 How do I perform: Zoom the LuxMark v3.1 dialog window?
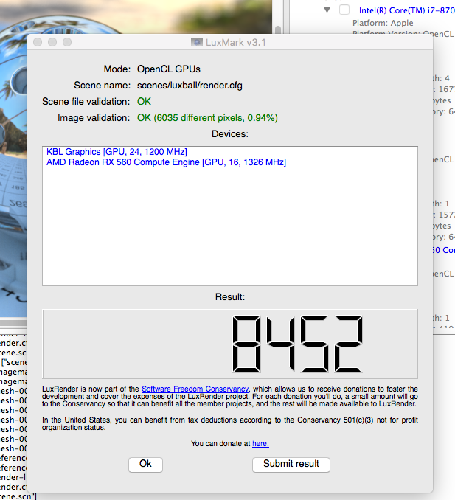pyautogui.click(x=67, y=42)
